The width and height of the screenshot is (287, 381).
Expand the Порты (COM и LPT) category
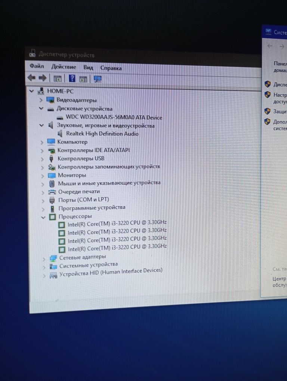point(43,201)
